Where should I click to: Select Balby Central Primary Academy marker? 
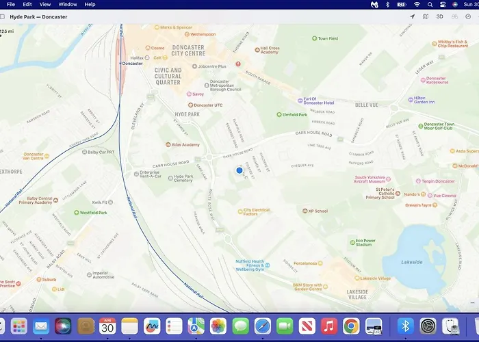55,200
